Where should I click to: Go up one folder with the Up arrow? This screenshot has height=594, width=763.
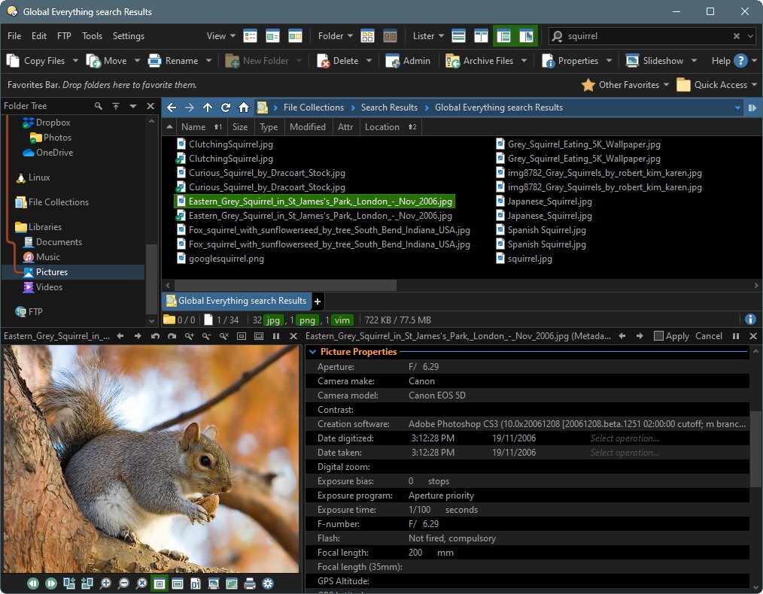(207, 108)
